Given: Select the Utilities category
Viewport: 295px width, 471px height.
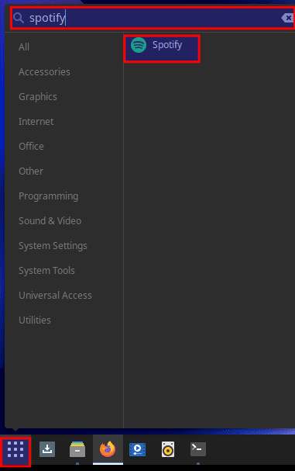Looking at the screenshot, I should click(x=35, y=320).
